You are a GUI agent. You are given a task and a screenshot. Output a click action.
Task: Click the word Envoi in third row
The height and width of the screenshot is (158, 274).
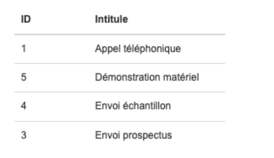(108, 106)
